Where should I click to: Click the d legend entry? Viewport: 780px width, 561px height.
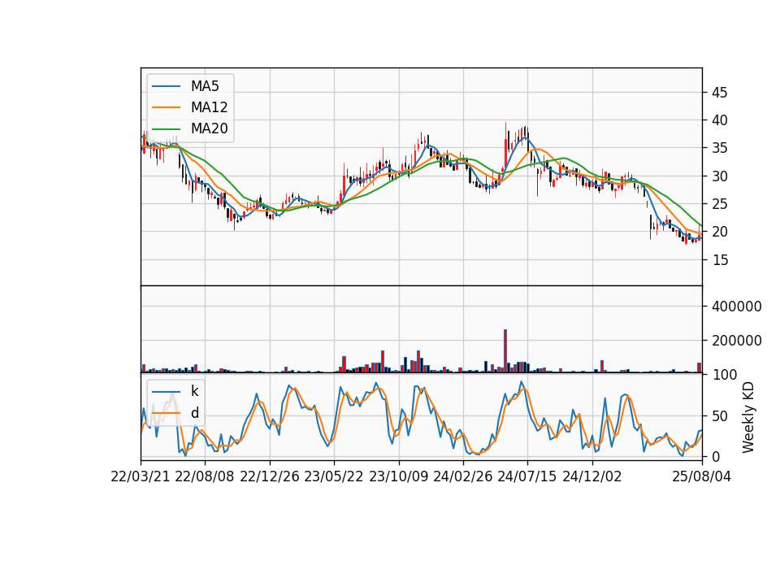175,413
